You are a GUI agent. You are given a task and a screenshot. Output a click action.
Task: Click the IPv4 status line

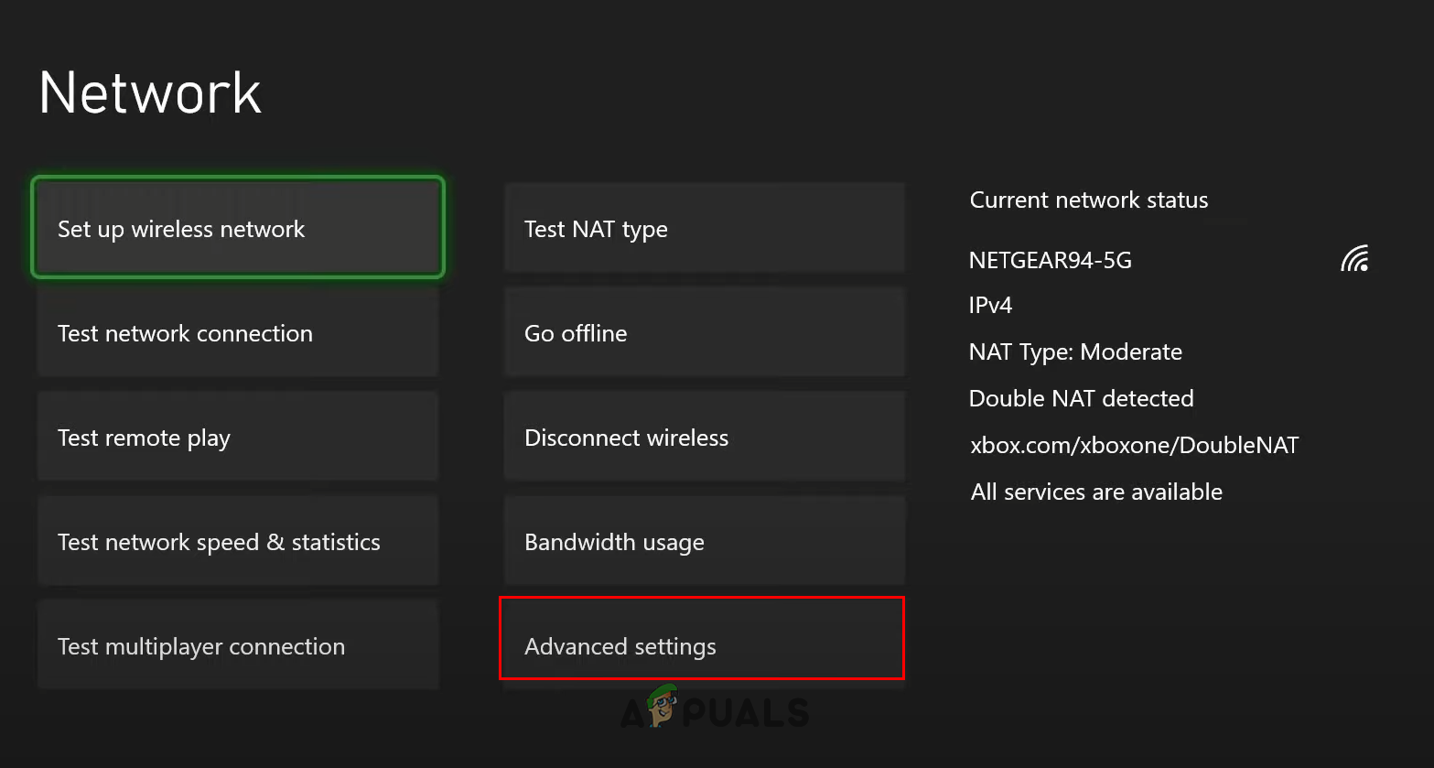990,305
